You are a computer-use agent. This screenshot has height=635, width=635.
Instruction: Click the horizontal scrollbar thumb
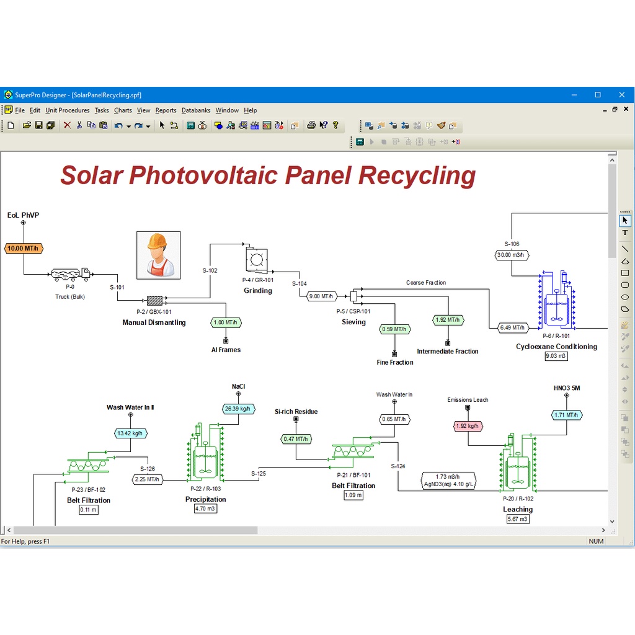pos(135,530)
